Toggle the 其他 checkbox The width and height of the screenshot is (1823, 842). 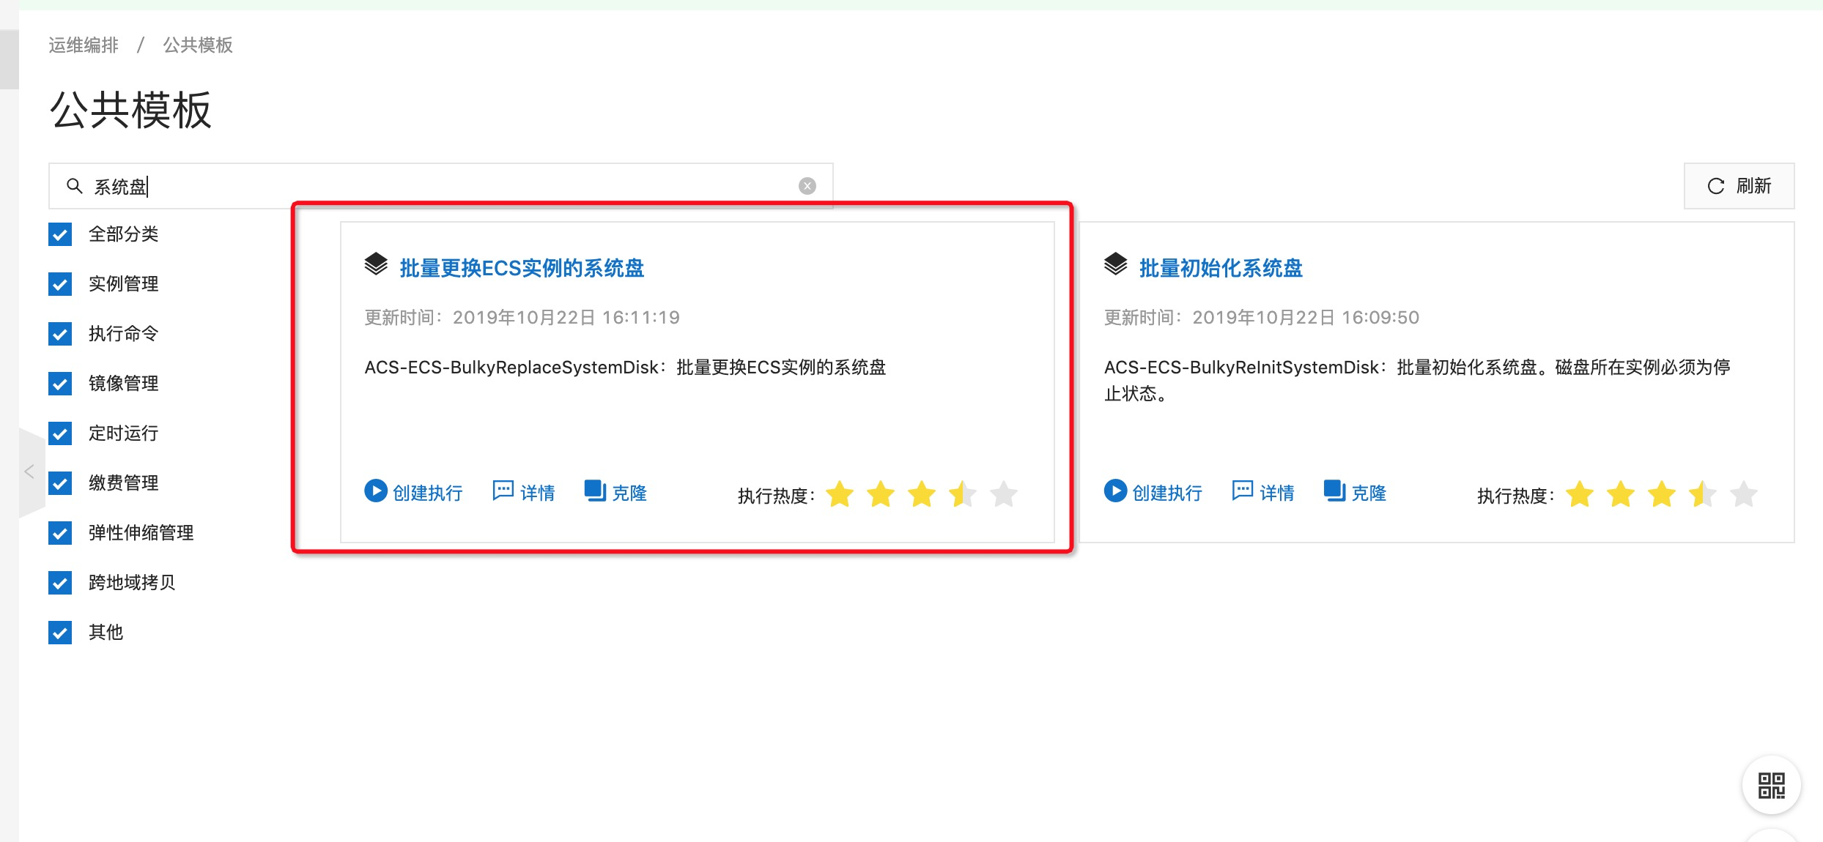[60, 633]
